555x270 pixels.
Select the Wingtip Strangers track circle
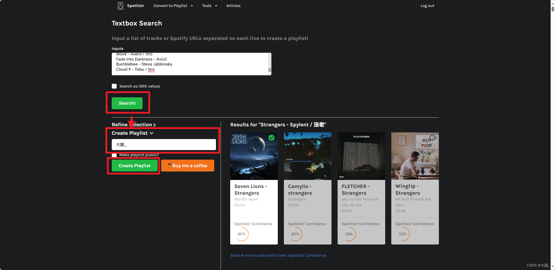[433, 138]
